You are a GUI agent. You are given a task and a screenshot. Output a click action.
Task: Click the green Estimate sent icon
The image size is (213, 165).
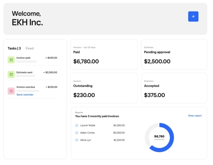pos(11,74)
